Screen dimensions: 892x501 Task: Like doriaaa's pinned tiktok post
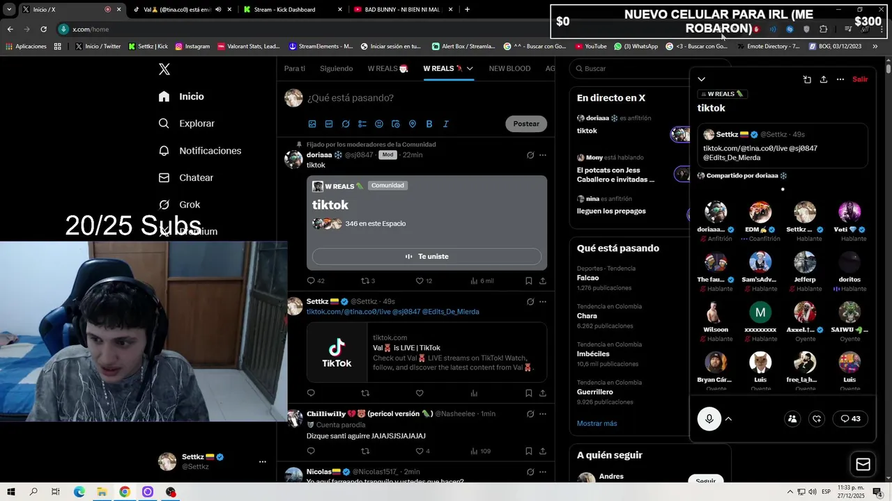pos(420,280)
